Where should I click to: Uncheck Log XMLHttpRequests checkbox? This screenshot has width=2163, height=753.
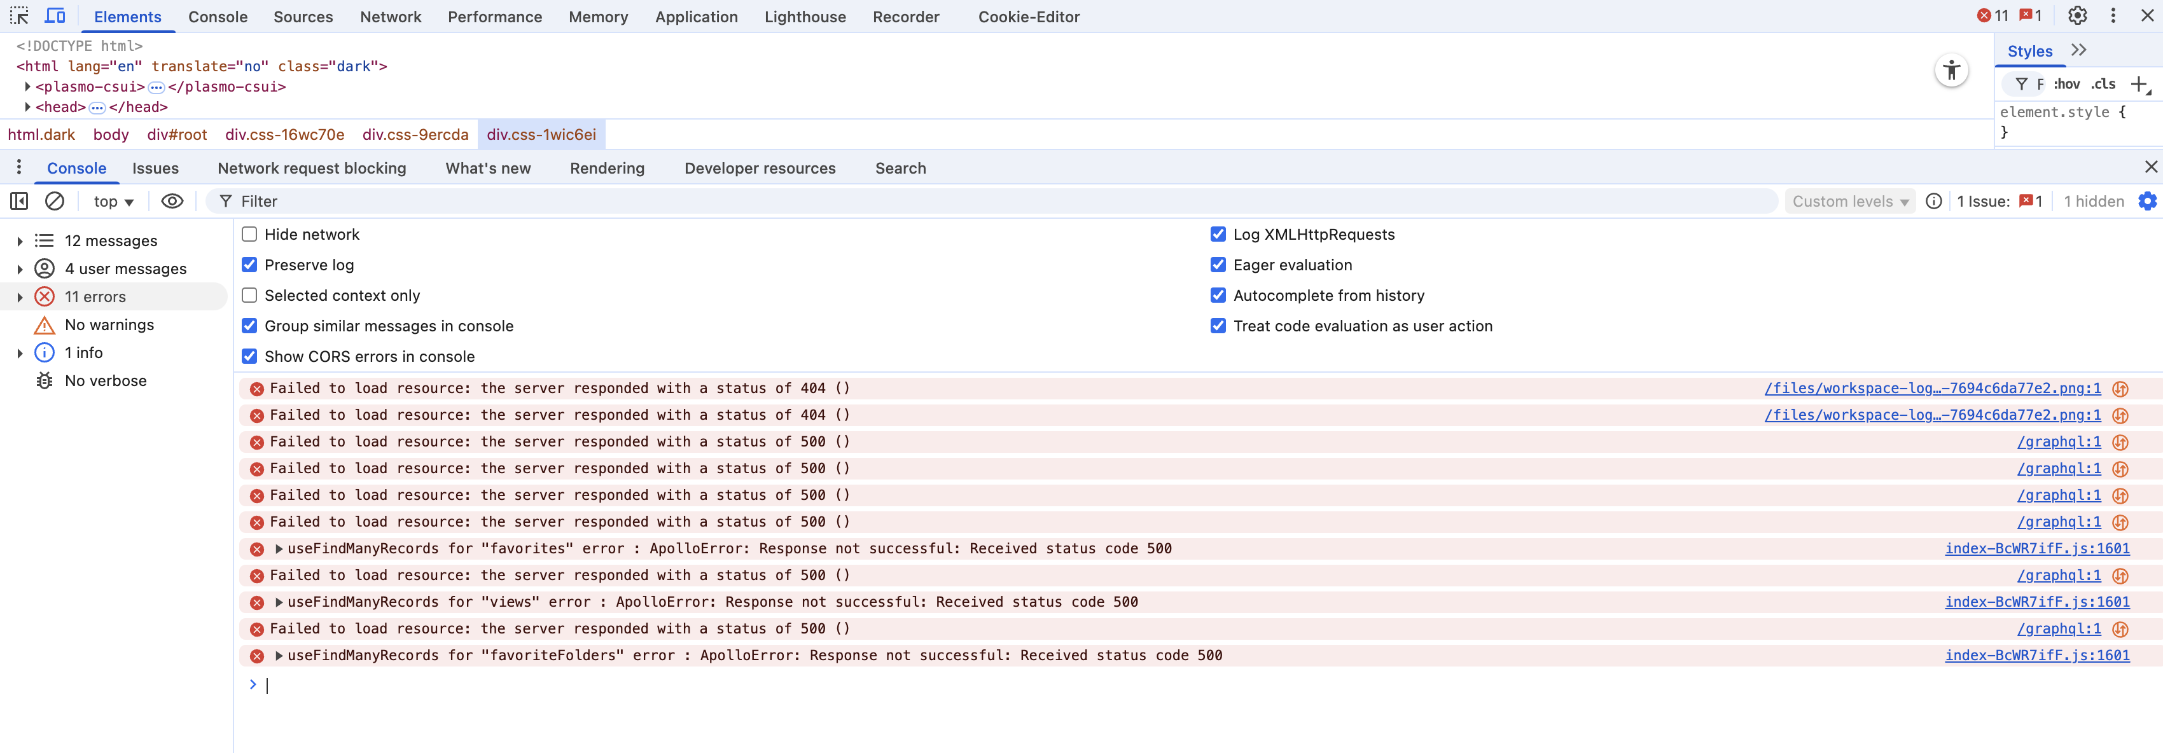click(x=1218, y=234)
